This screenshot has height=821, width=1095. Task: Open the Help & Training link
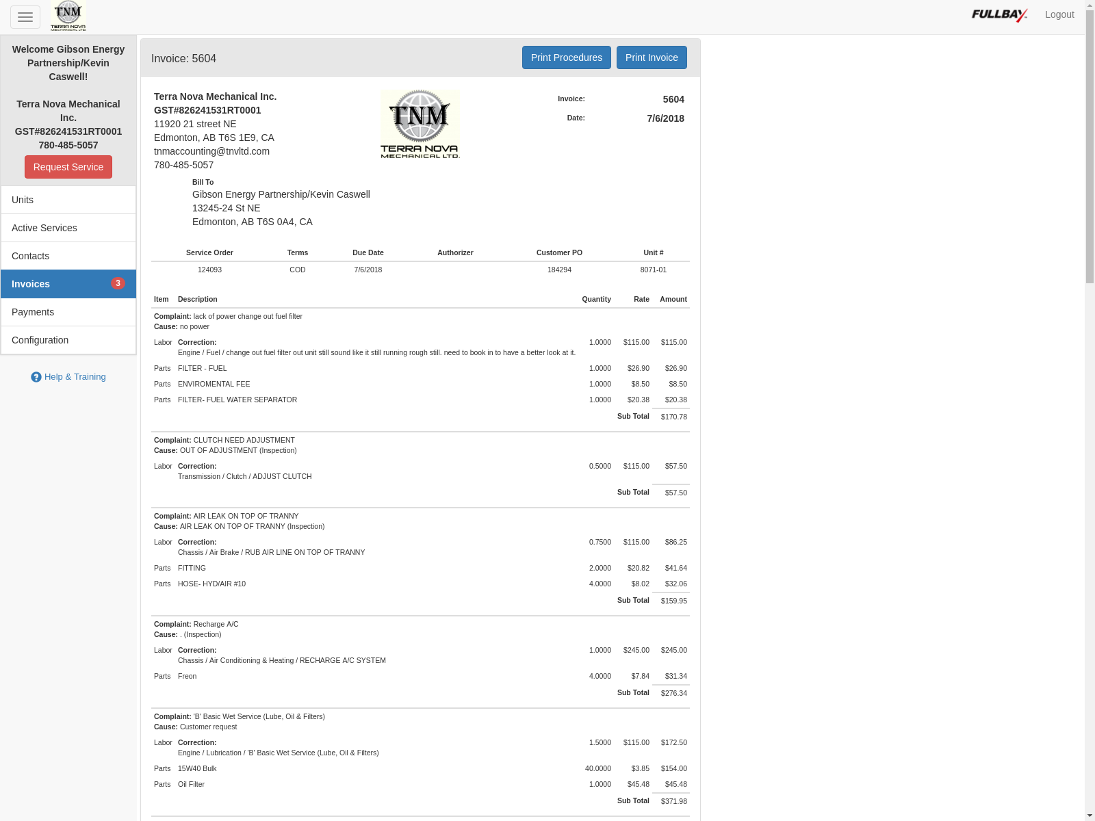point(75,377)
